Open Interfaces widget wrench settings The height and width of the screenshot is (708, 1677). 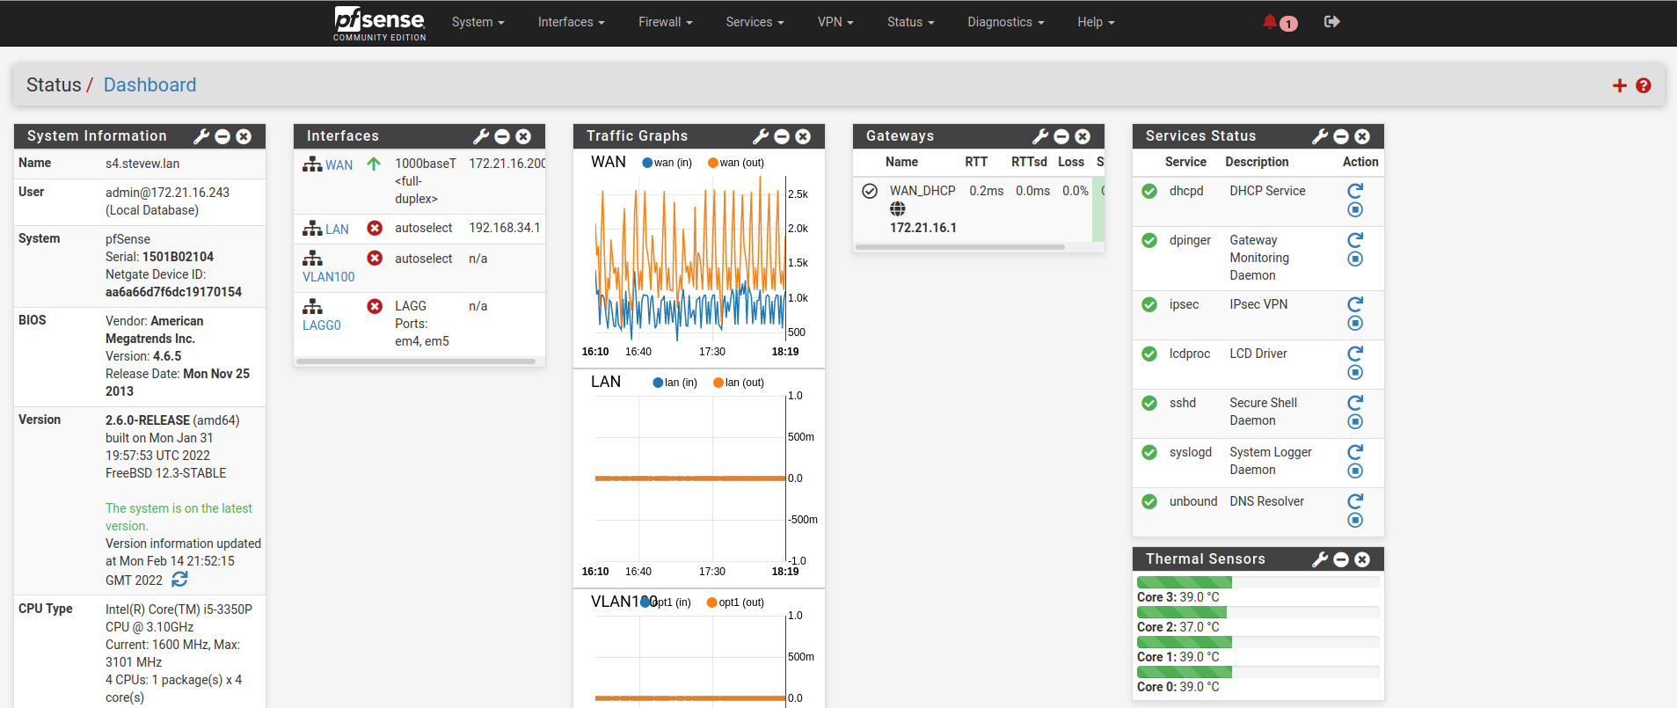tap(481, 136)
